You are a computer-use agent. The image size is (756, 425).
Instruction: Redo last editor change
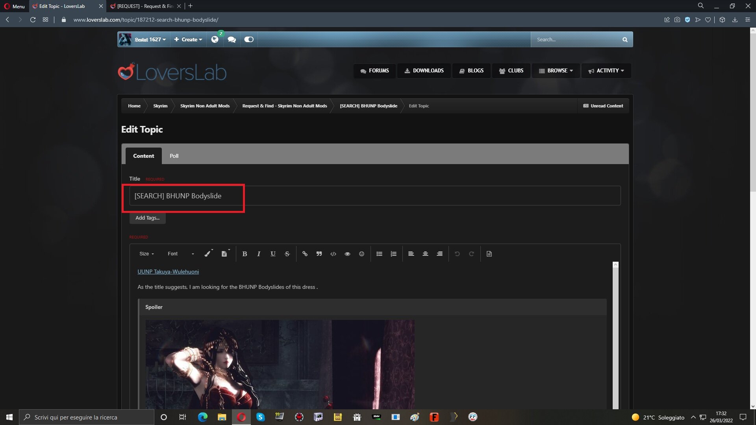[471, 254]
